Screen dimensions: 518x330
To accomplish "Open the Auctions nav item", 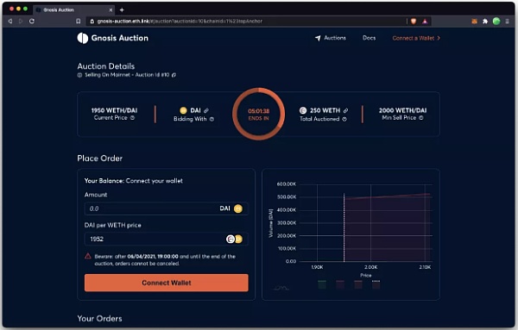I will pyautogui.click(x=331, y=38).
